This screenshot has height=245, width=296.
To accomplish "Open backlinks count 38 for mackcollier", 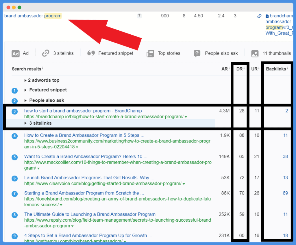I will click(285, 157).
